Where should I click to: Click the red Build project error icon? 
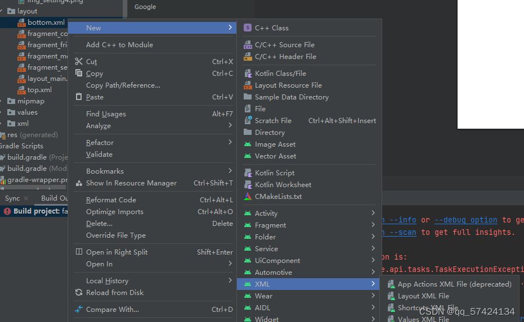click(x=7, y=211)
